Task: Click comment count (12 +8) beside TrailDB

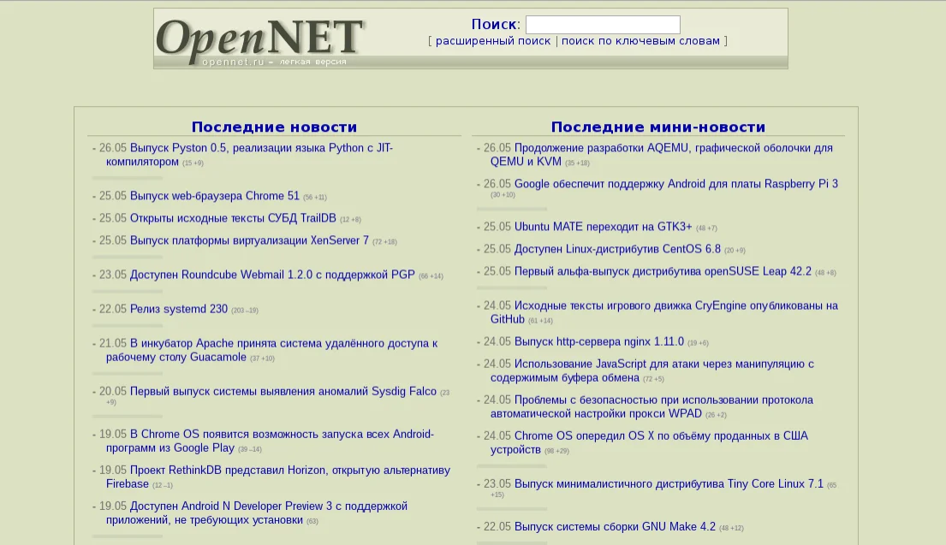Action: (350, 219)
